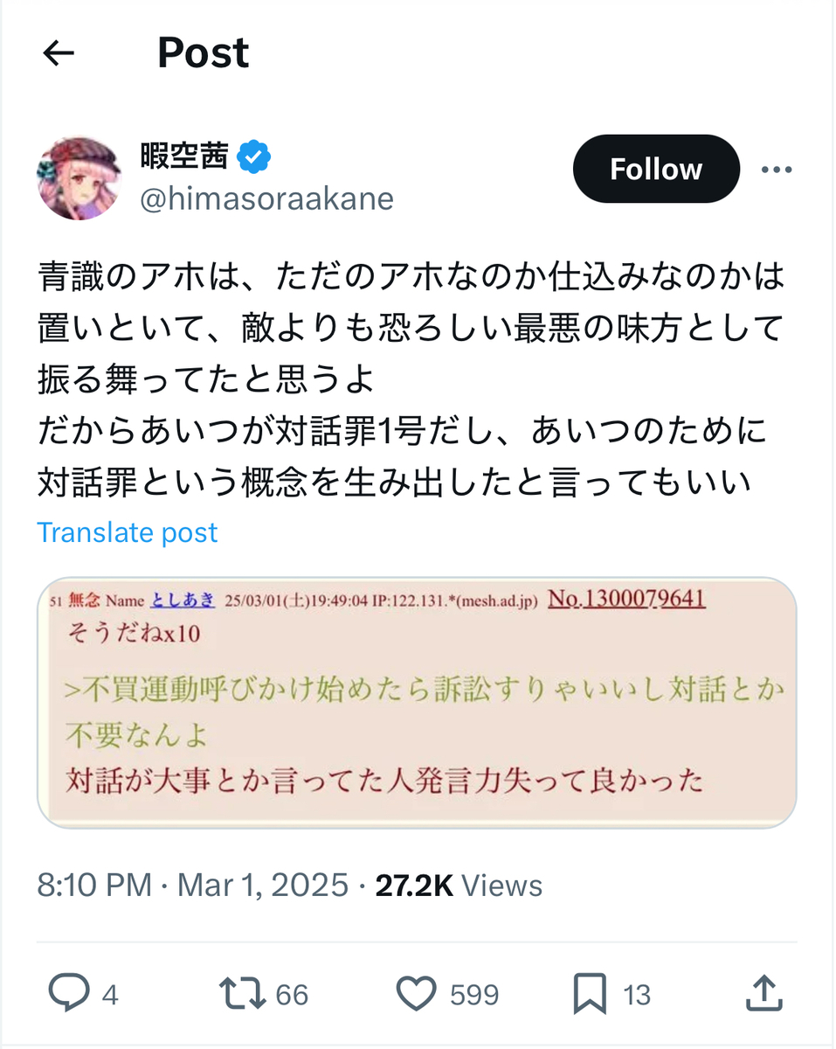Click the display name 暇空茜
836x1049 pixels.
pos(184,157)
